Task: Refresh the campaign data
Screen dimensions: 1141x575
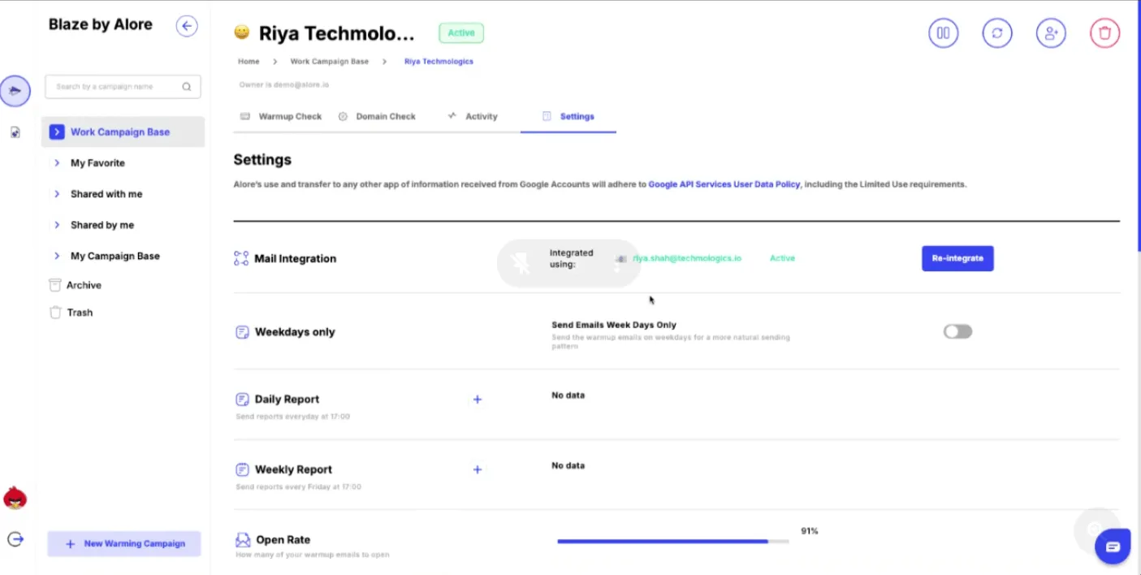Action: (x=997, y=32)
